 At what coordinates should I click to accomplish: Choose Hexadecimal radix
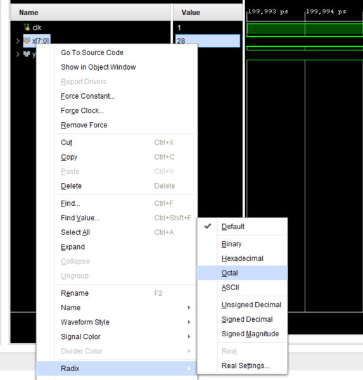point(242,258)
